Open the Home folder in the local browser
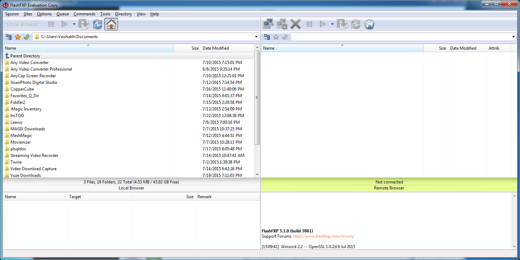This screenshot has width=520, height=260. pos(111,24)
